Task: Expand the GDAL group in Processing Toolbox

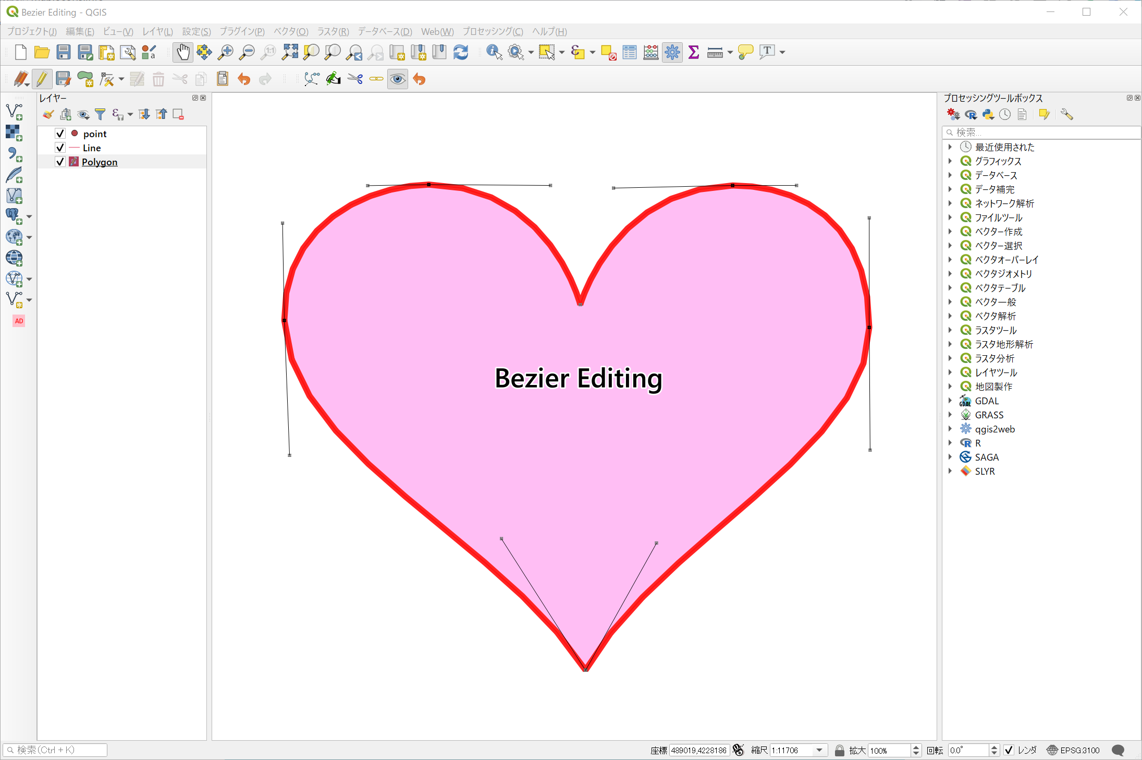Action: (951, 401)
